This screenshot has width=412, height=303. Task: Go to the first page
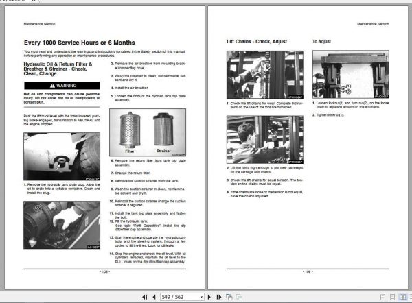click(144, 297)
